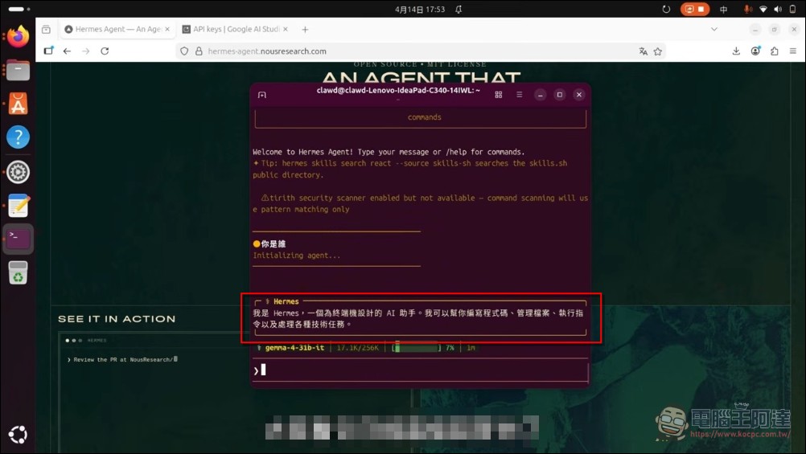The height and width of the screenshot is (454, 806).
Task: Click the Firefox back arrow
Action: click(67, 51)
